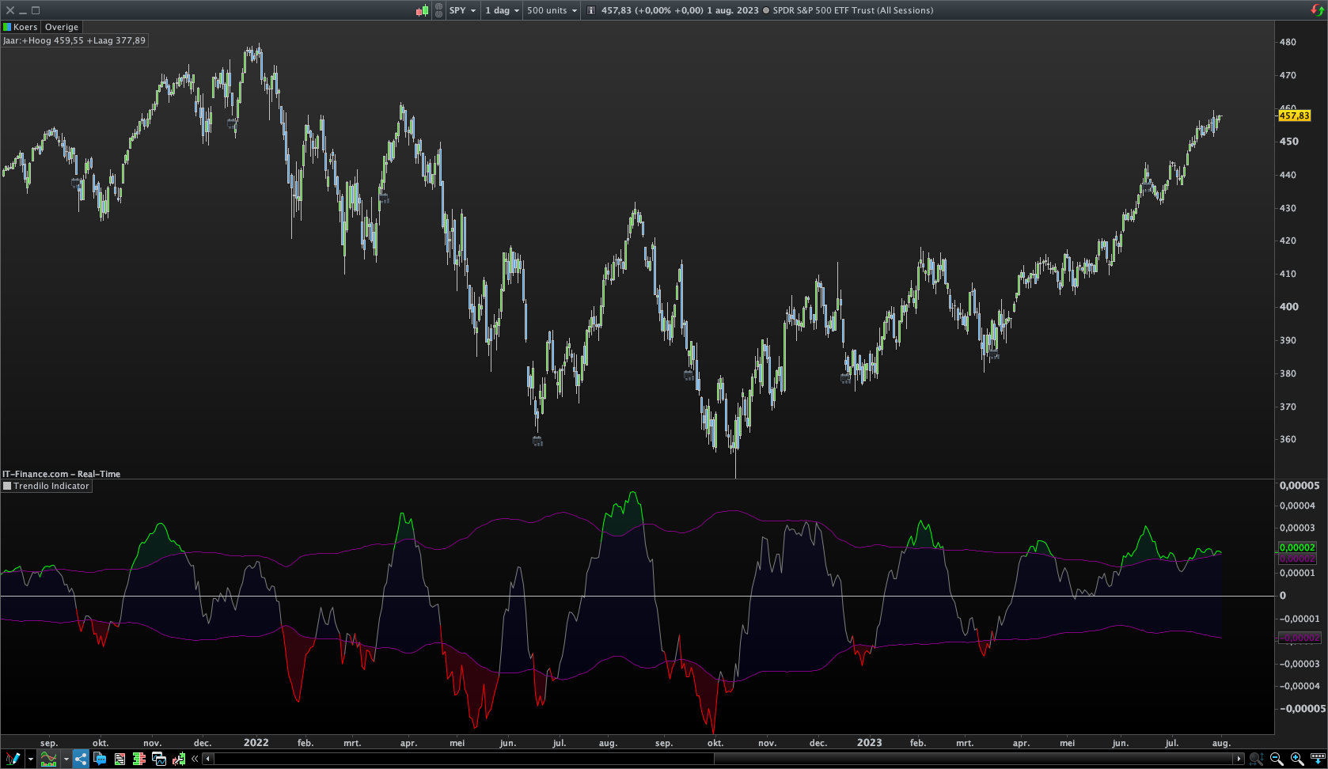Toggle the Koers green square marker
1328x769 pixels.
point(7,27)
